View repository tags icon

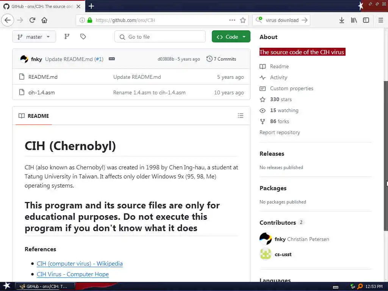[x=83, y=37]
